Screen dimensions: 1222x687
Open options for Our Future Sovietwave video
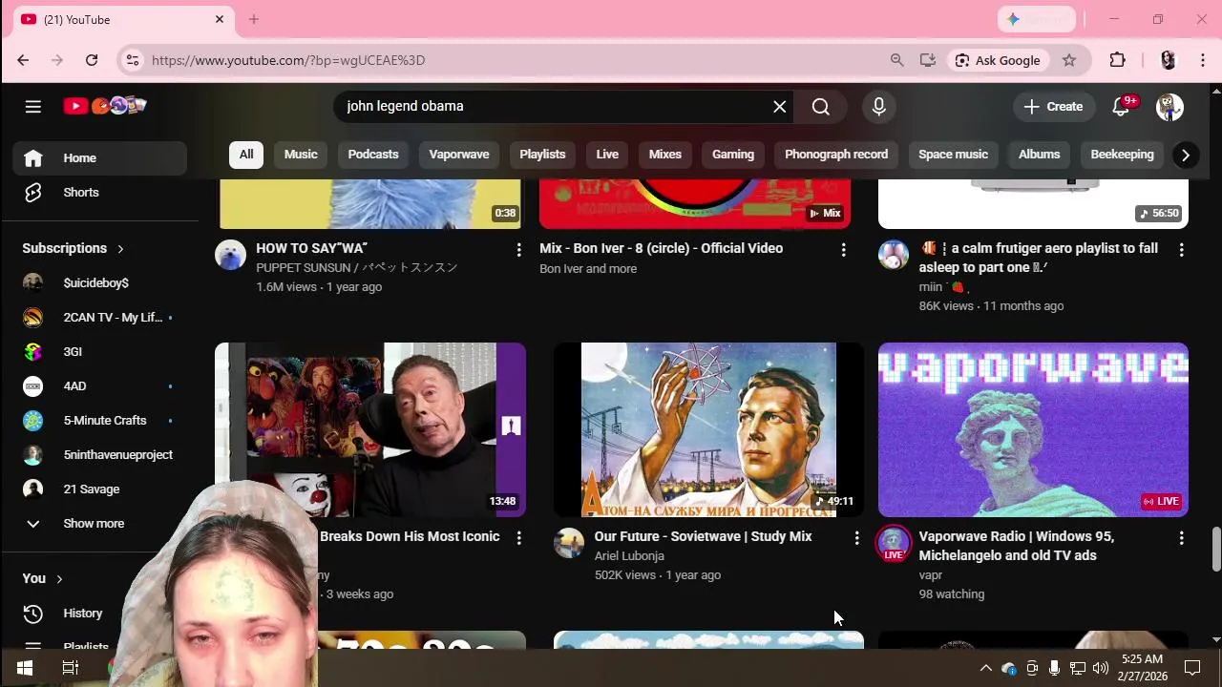point(856,538)
